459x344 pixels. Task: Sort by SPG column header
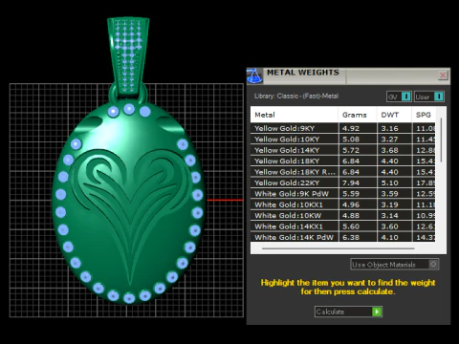[424, 115]
